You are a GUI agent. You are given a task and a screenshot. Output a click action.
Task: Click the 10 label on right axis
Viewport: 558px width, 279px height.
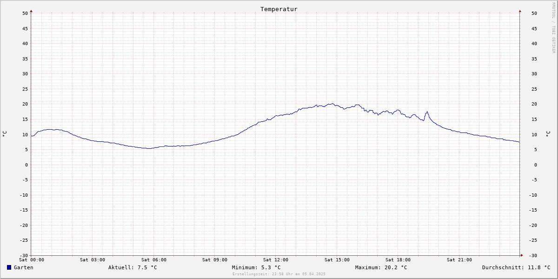(534, 134)
